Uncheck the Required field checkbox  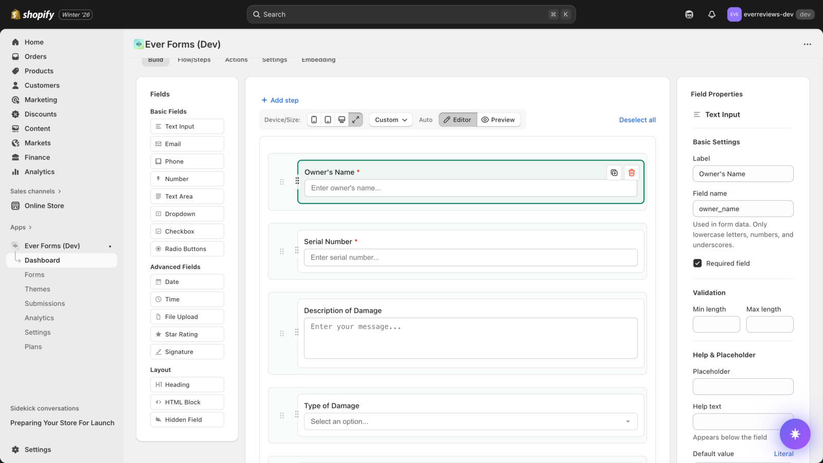click(x=697, y=263)
